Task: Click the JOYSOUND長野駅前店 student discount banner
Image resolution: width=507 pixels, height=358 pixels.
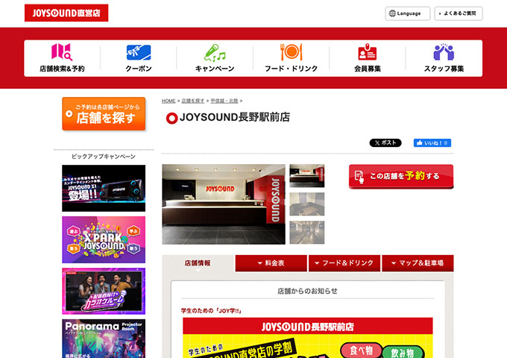Action: click(307, 338)
